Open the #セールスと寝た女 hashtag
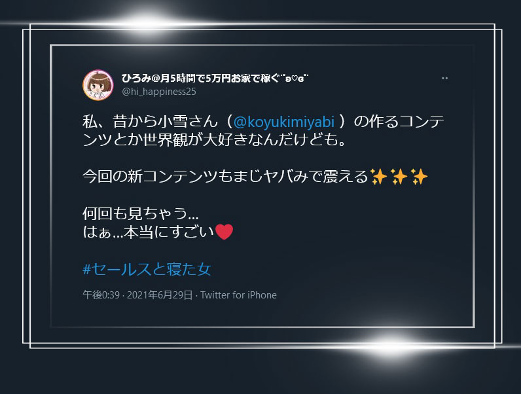Screen dimensions: 521x394 click(x=147, y=269)
